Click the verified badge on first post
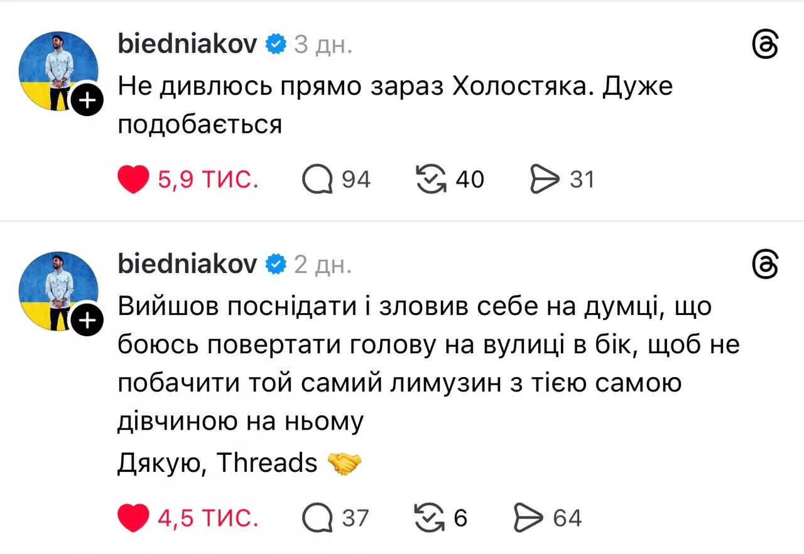The height and width of the screenshot is (554, 804). 275,45
